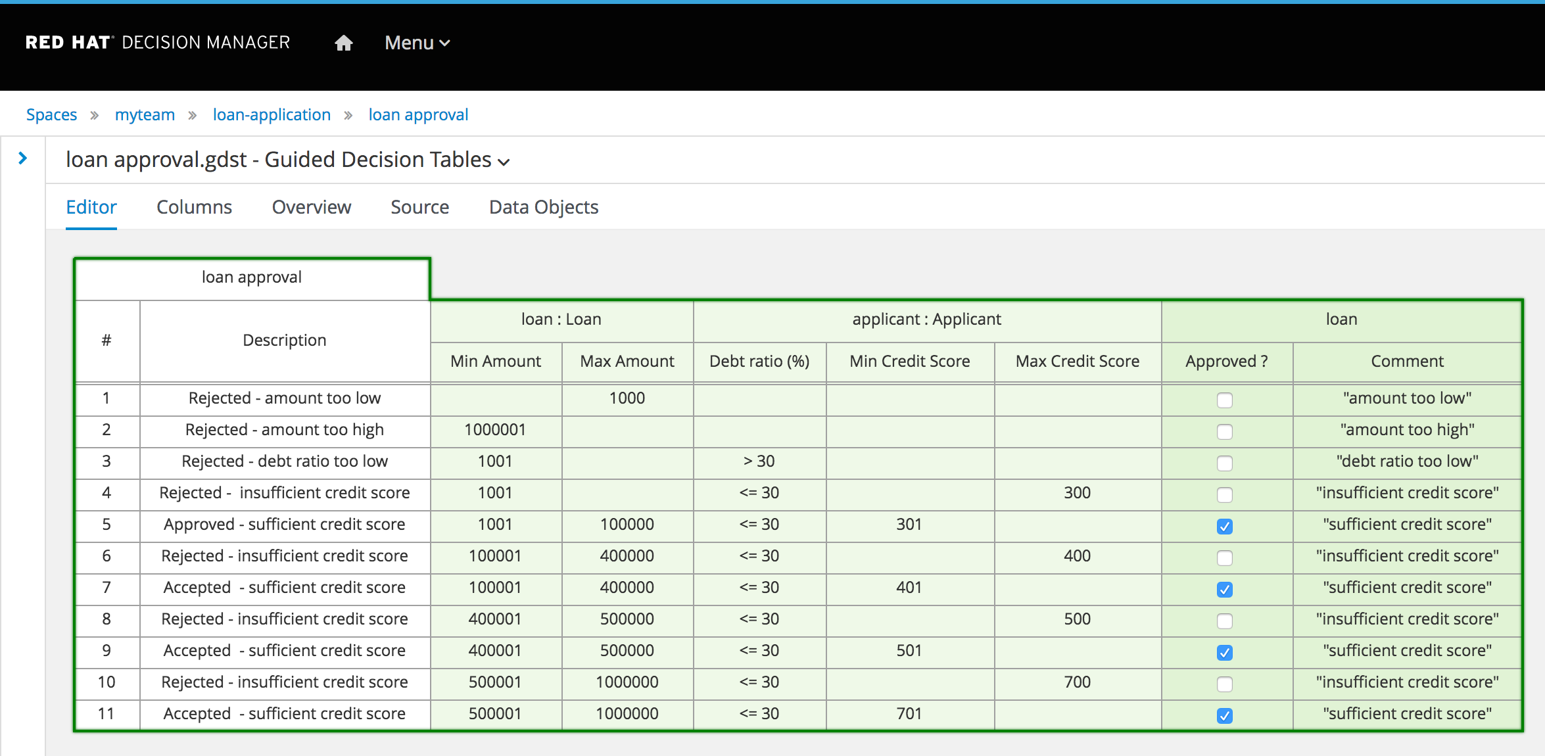
Task: Switch to the Columns tab
Action: (194, 207)
